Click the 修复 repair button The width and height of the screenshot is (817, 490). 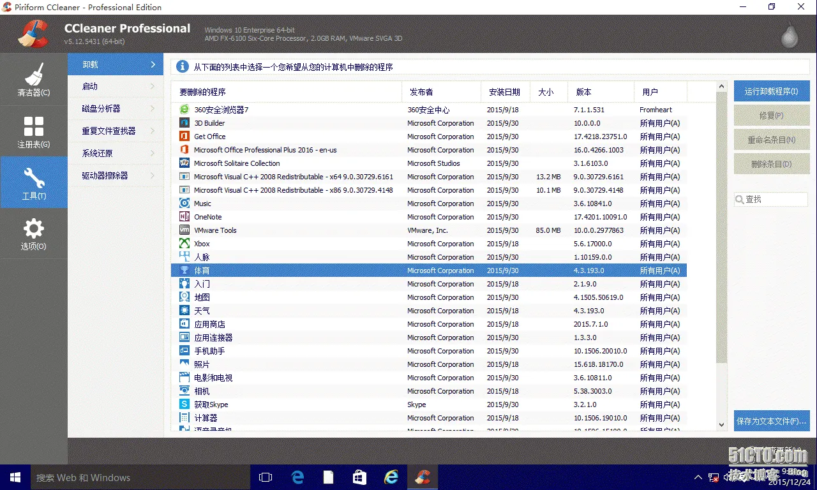(x=772, y=115)
